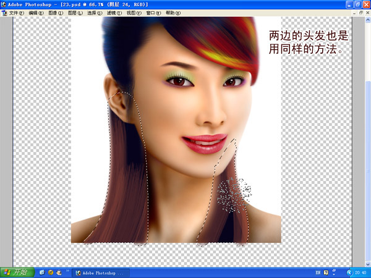Open the 编辑 (Edit) menu
Screen dimensions: 371x278
[36, 13]
